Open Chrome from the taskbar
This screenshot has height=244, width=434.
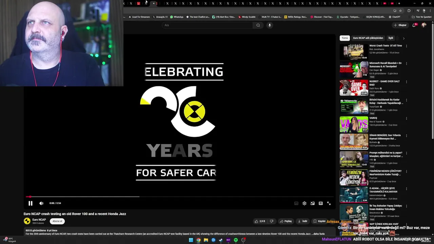198,240
